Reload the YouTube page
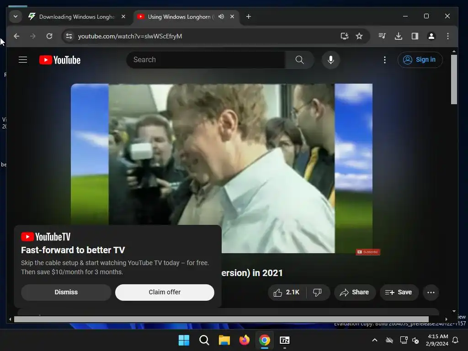The image size is (468, 351). [49, 36]
